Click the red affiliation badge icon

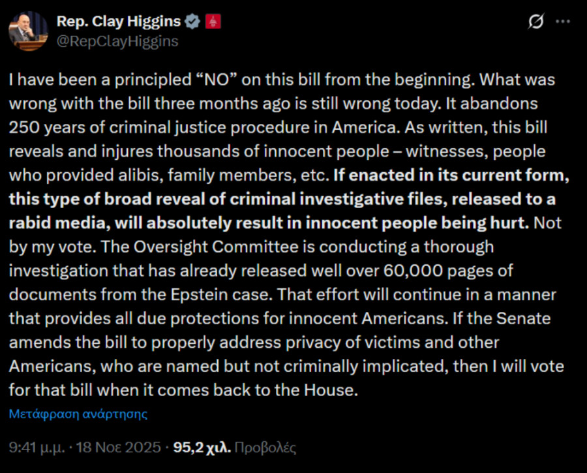[213, 22]
